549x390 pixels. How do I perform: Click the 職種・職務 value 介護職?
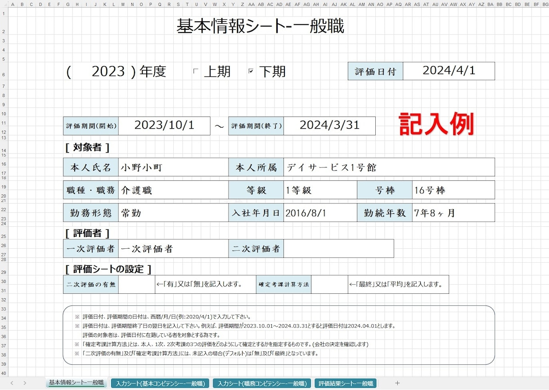click(x=173, y=190)
